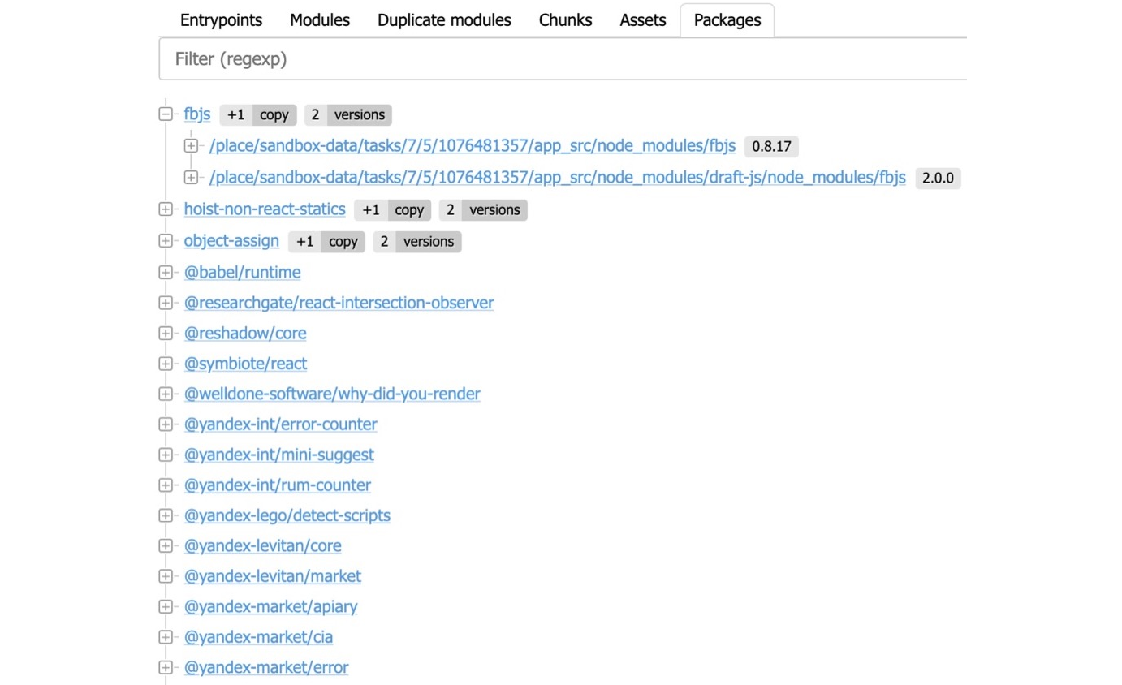
Task: Click the object-assign package link
Action: coord(231,241)
